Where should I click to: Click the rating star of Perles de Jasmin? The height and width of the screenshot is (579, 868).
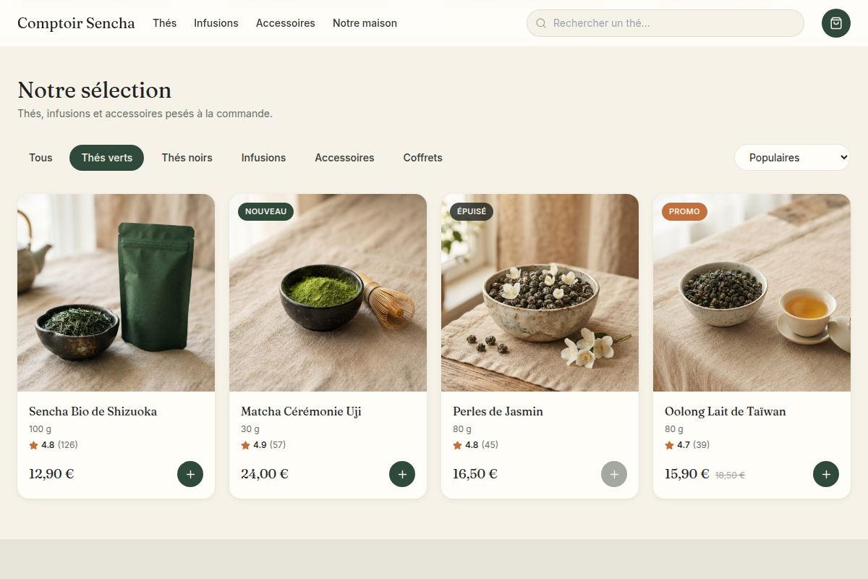(x=457, y=445)
